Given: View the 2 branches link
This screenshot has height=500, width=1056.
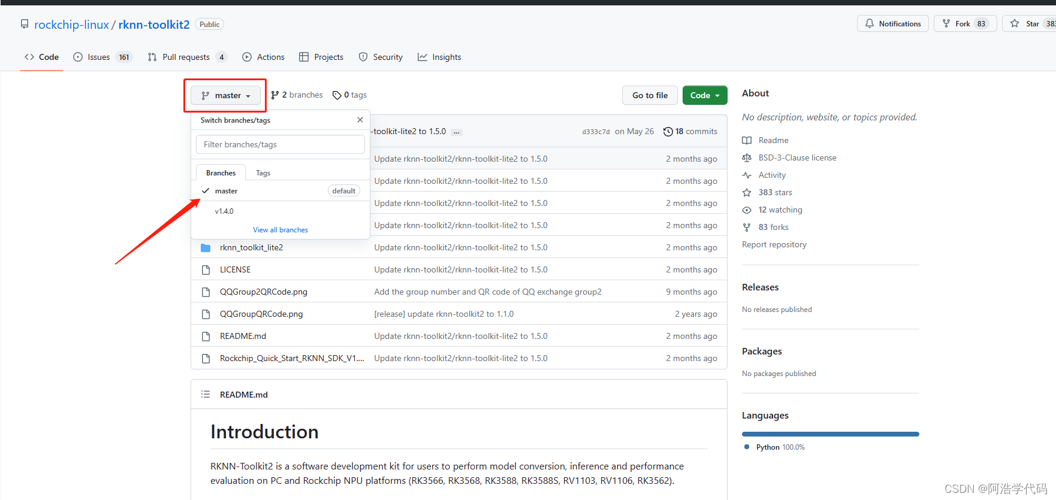Looking at the screenshot, I should (297, 95).
